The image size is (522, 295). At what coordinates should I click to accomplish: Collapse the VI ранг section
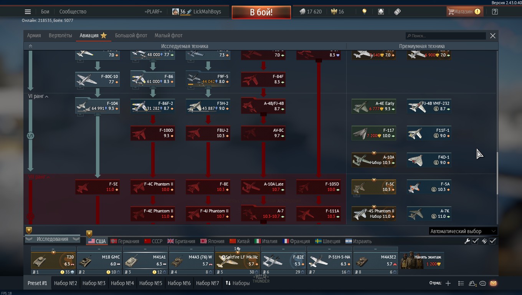click(x=38, y=96)
